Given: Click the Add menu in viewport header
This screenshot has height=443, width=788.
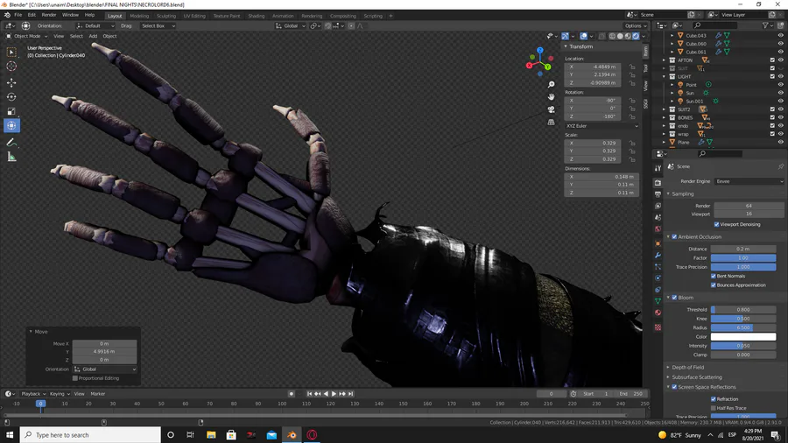Looking at the screenshot, I should [93, 36].
